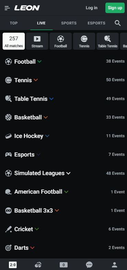Open the hamburger menu icon
The image size is (127, 270).
(x=7, y=8)
